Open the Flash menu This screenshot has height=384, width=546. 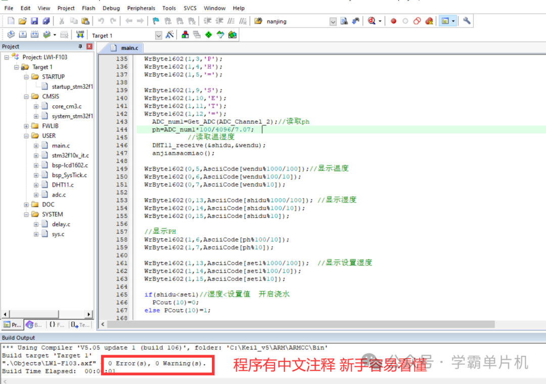tap(88, 8)
